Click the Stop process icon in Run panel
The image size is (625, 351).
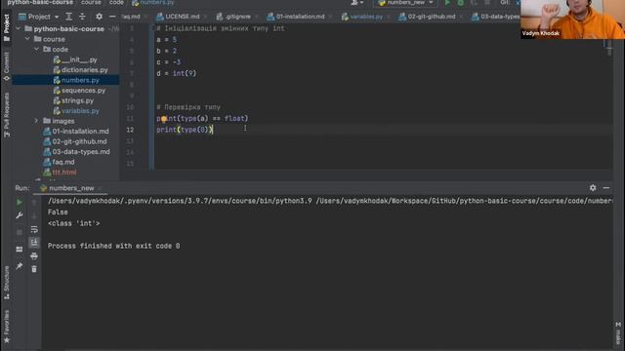[x=20, y=232]
